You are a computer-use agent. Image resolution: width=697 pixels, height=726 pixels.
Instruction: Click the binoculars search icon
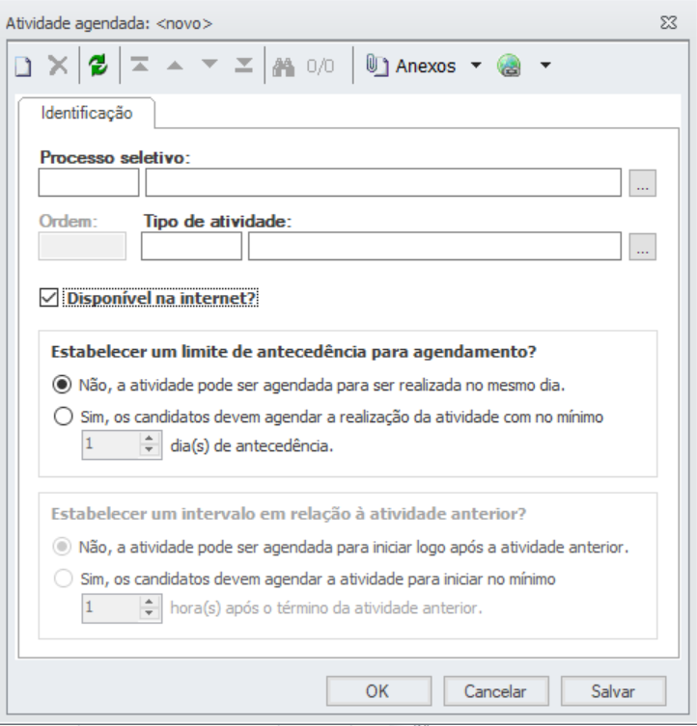click(284, 67)
